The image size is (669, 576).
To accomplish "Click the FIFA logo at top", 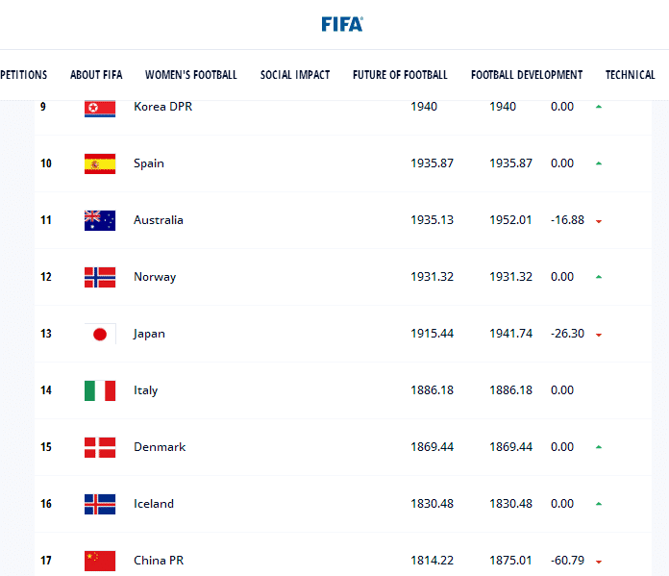I will 342,24.
